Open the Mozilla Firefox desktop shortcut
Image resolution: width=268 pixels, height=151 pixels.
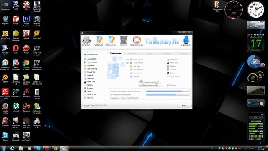coord(5,108)
